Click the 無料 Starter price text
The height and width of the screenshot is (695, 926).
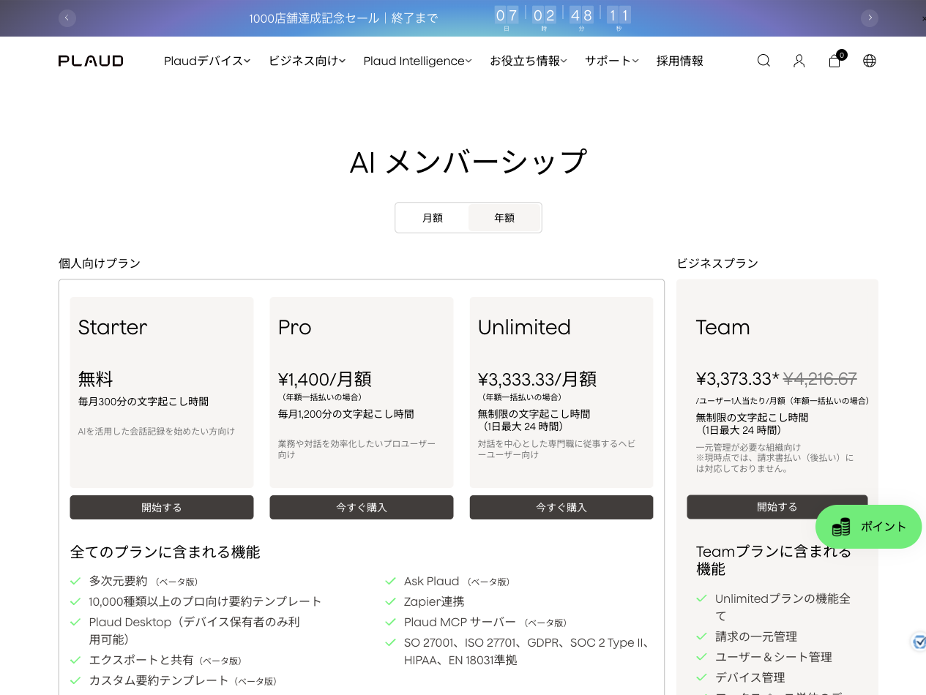[x=96, y=379]
